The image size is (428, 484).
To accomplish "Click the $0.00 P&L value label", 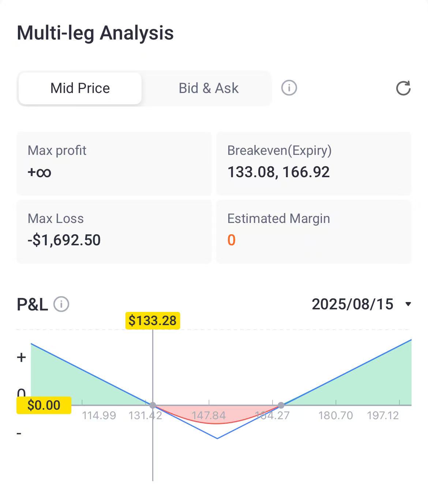I will pyautogui.click(x=44, y=405).
